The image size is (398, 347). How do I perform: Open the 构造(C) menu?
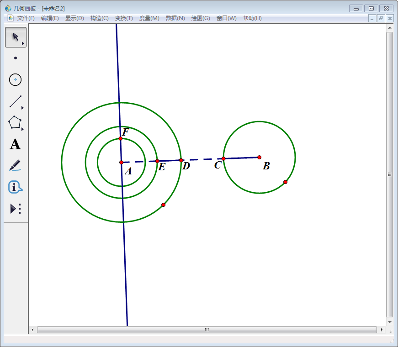coord(99,18)
